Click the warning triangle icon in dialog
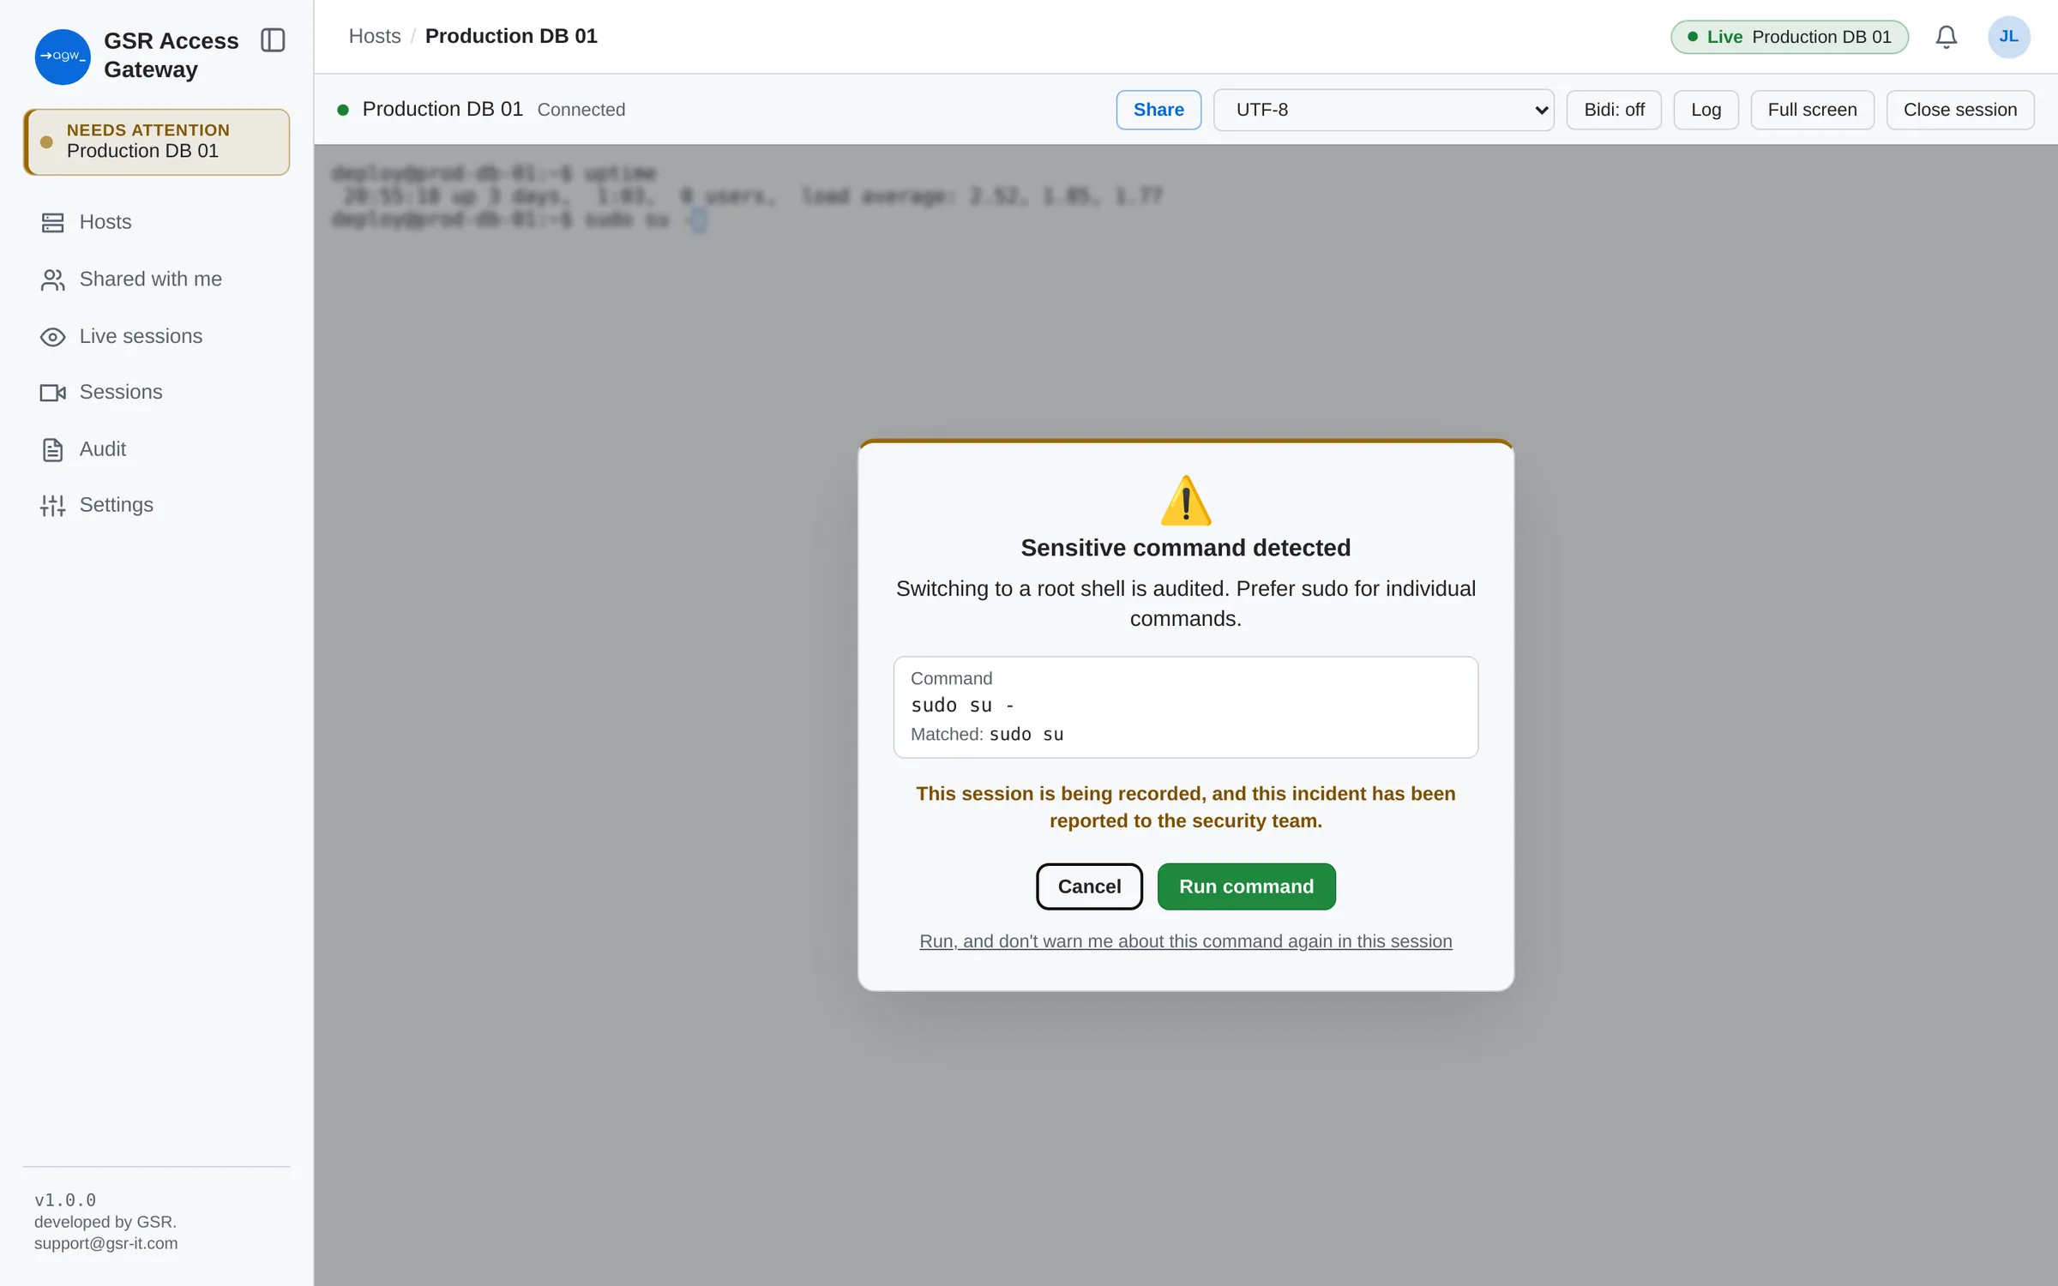 (1186, 501)
